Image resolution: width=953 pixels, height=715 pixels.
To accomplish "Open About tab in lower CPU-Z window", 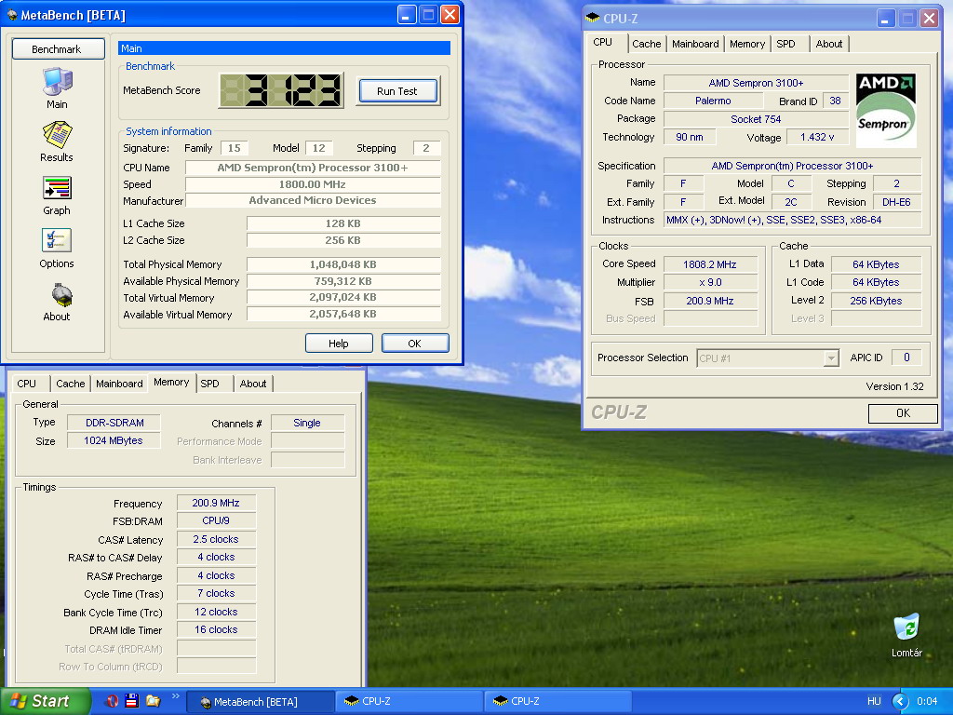I will pos(253,384).
